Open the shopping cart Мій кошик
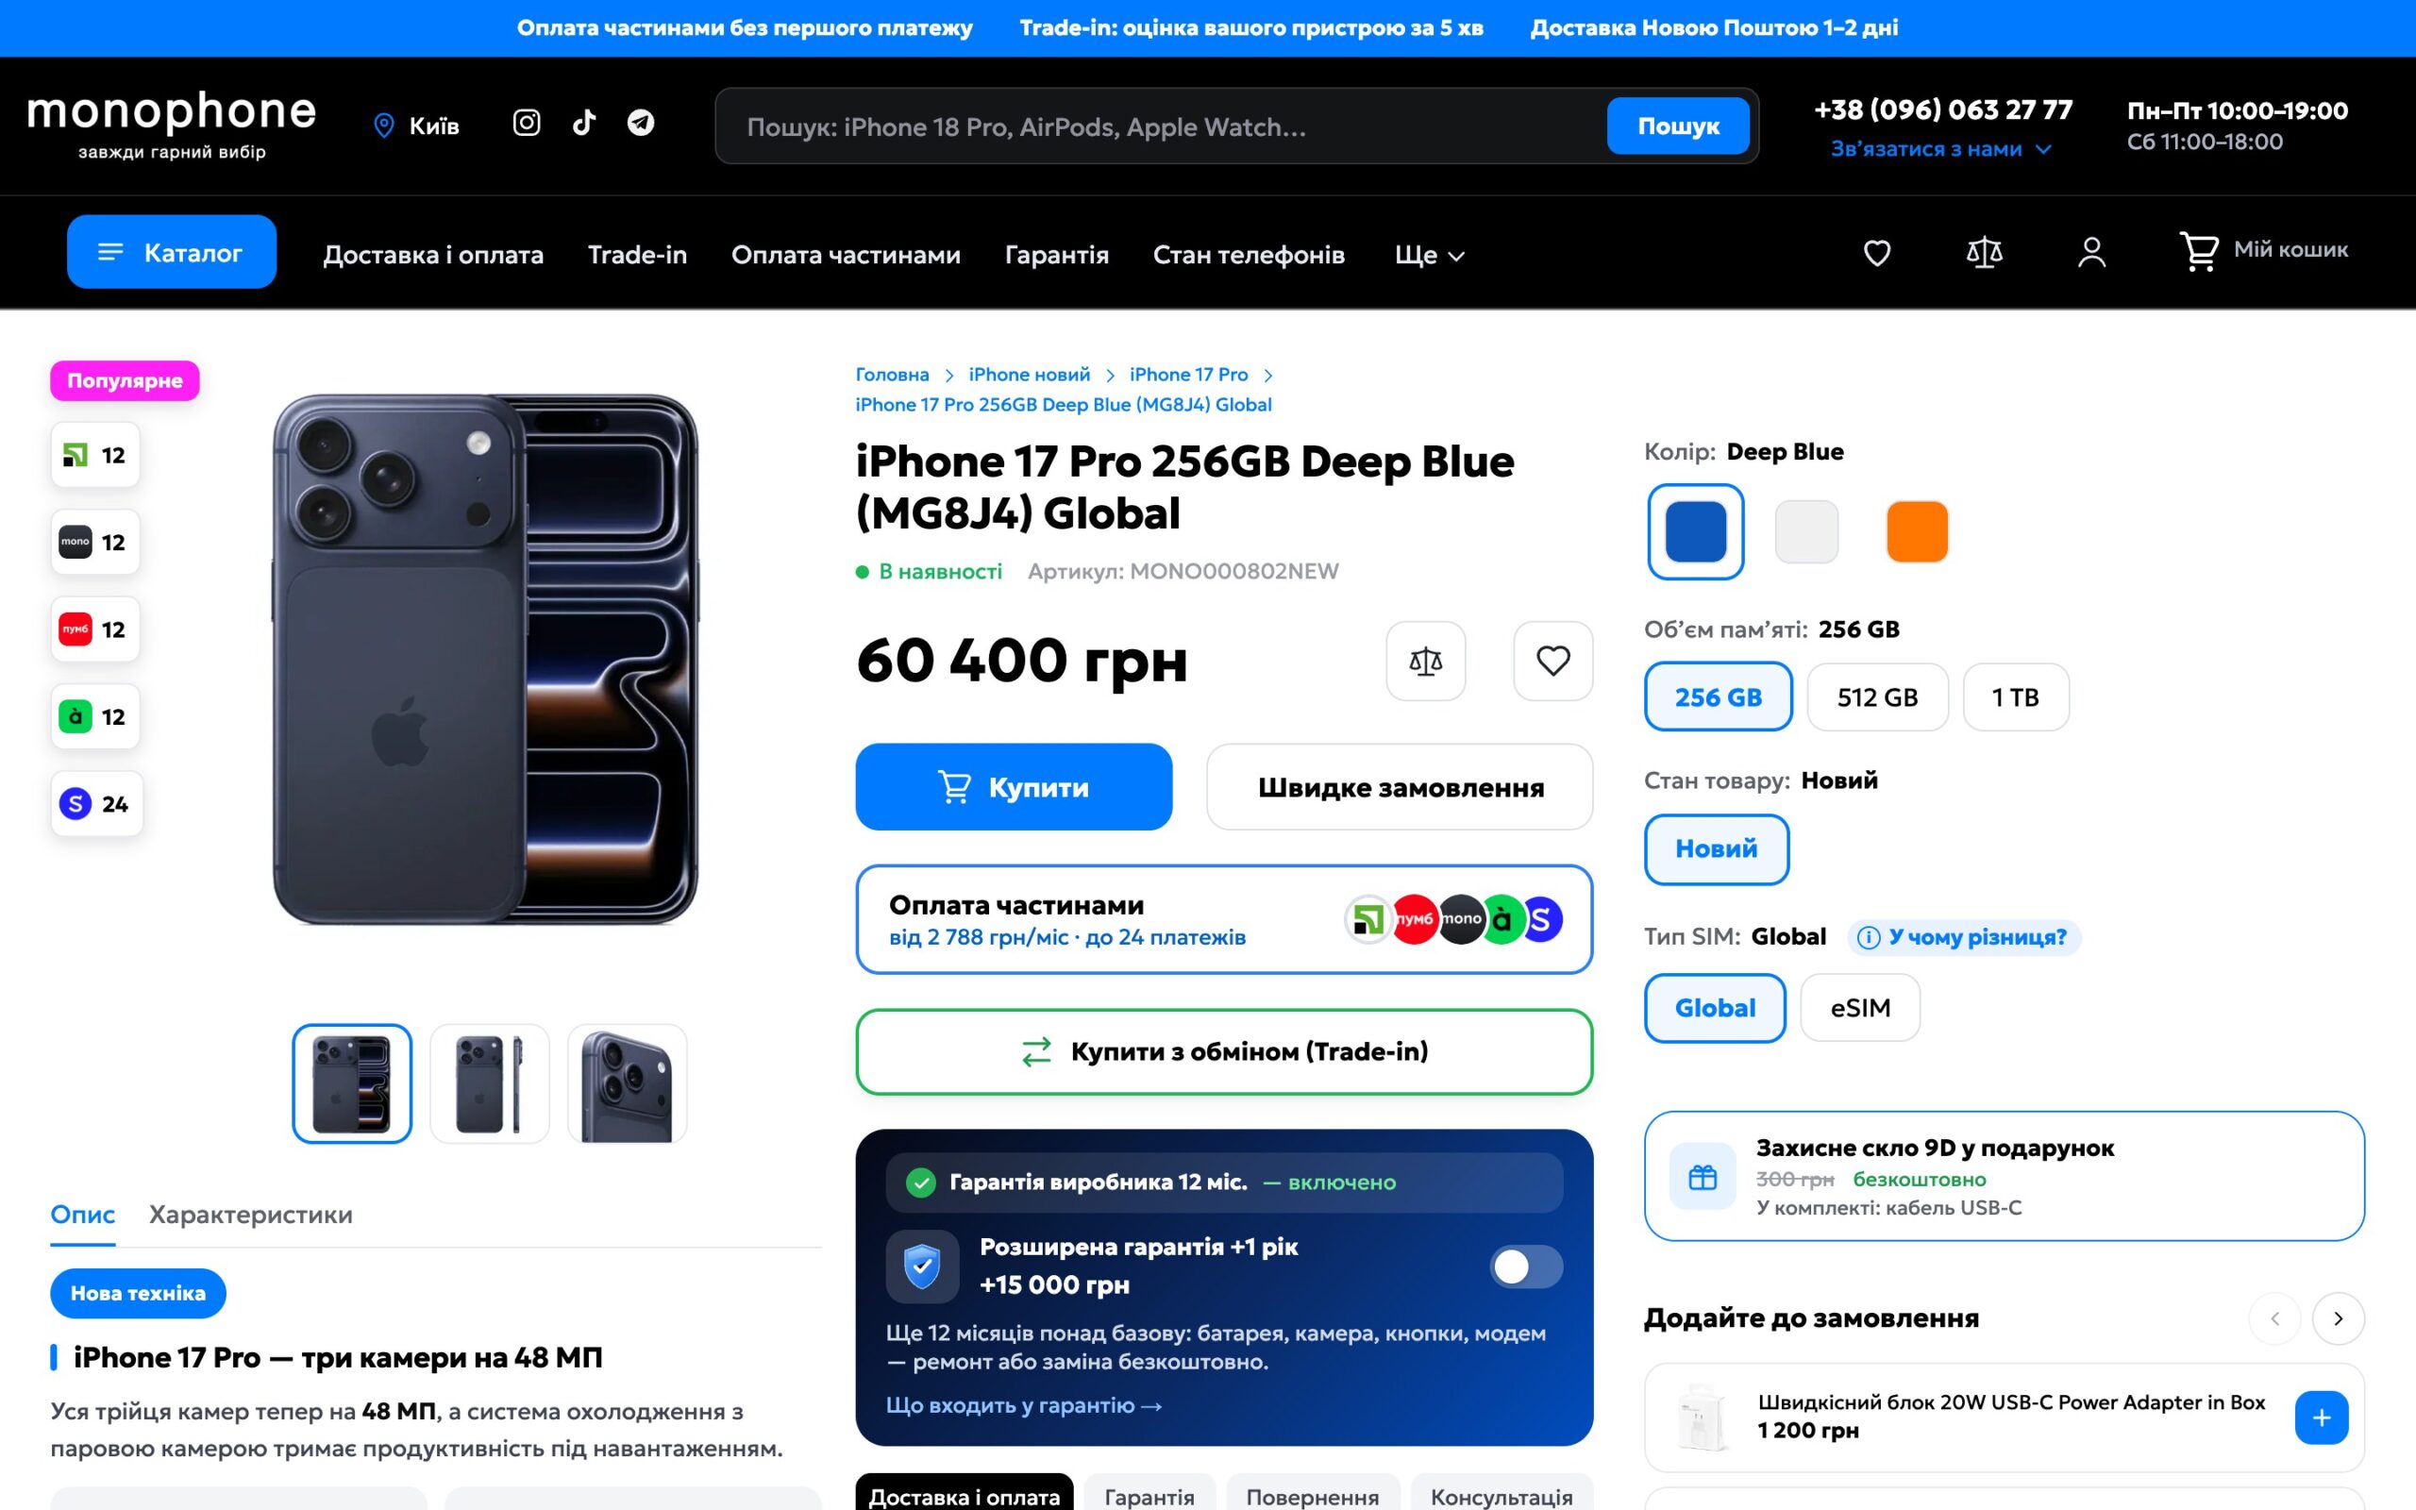The width and height of the screenshot is (2416, 1510). click(2262, 251)
